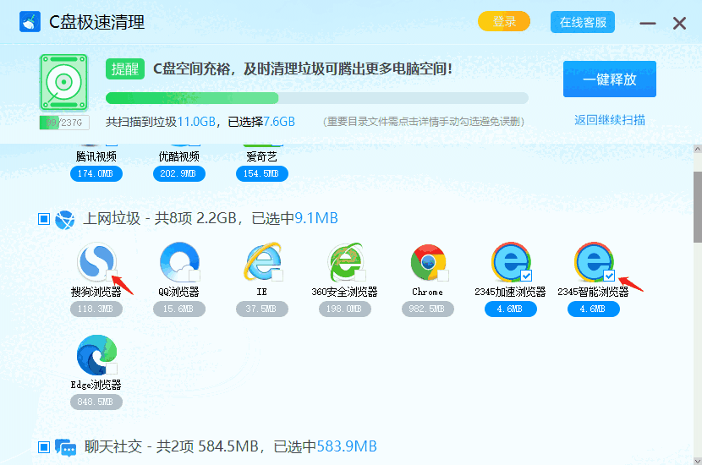
Task: Click the Edge browser icon
Action: click(x=96, y=354)
